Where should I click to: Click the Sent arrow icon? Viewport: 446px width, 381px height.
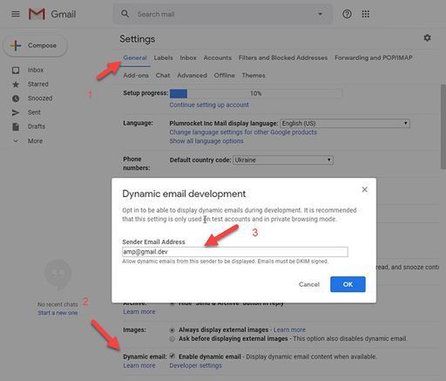16,112
